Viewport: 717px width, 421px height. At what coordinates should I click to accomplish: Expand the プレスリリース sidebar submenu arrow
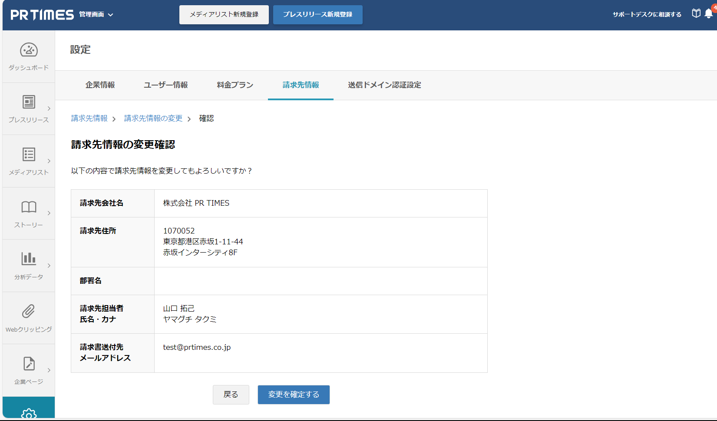point(49,109)
